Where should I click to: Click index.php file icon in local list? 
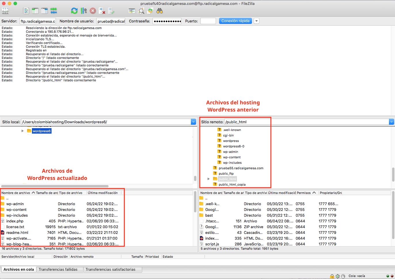tap(3, 221)
